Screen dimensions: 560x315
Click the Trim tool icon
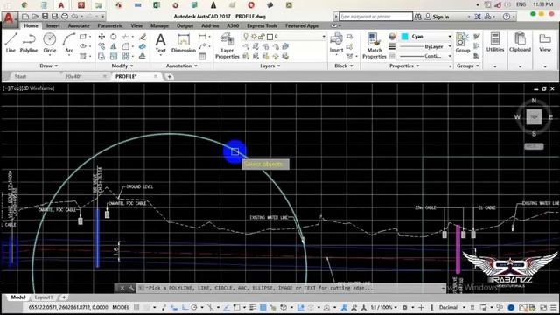pos(125,37)
